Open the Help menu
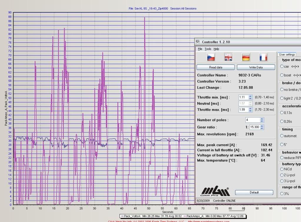Image resolution: width=301 pixels, height=222 pixels. [216, 49]
